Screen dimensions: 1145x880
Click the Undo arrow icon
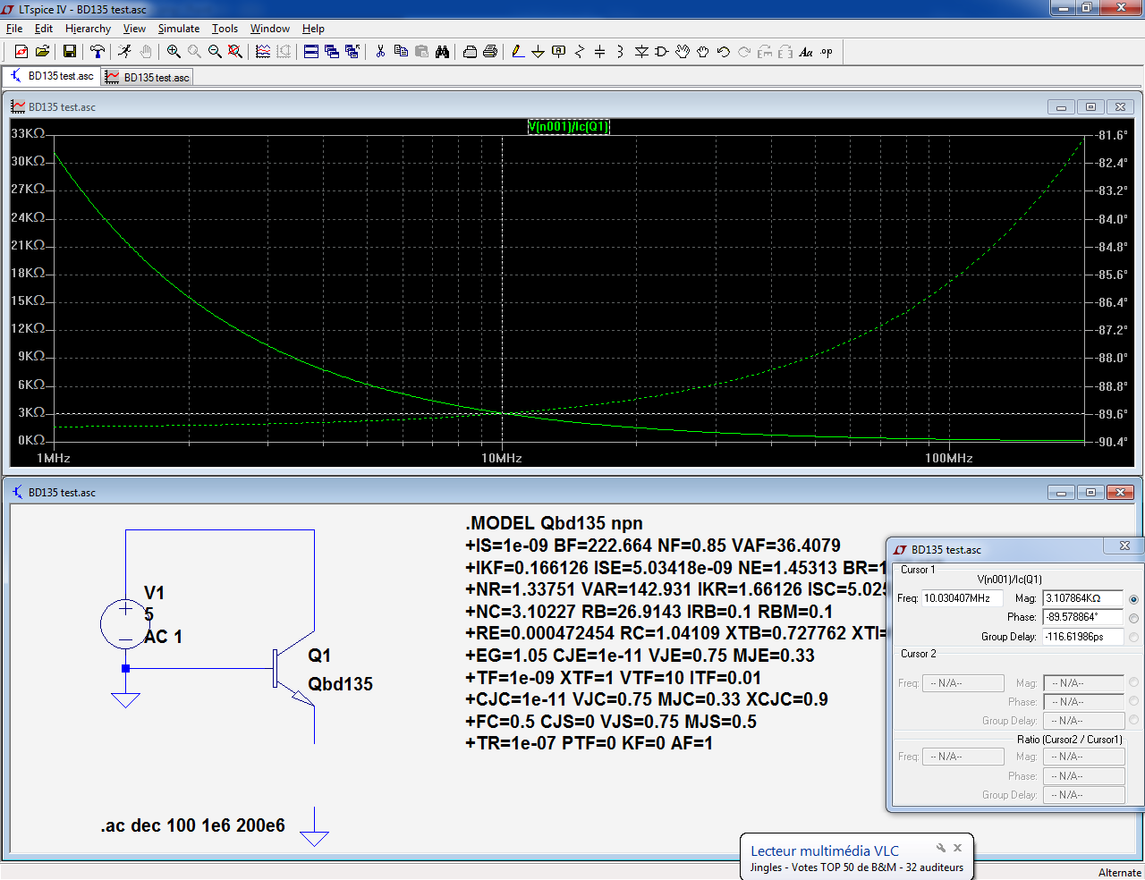724,52
